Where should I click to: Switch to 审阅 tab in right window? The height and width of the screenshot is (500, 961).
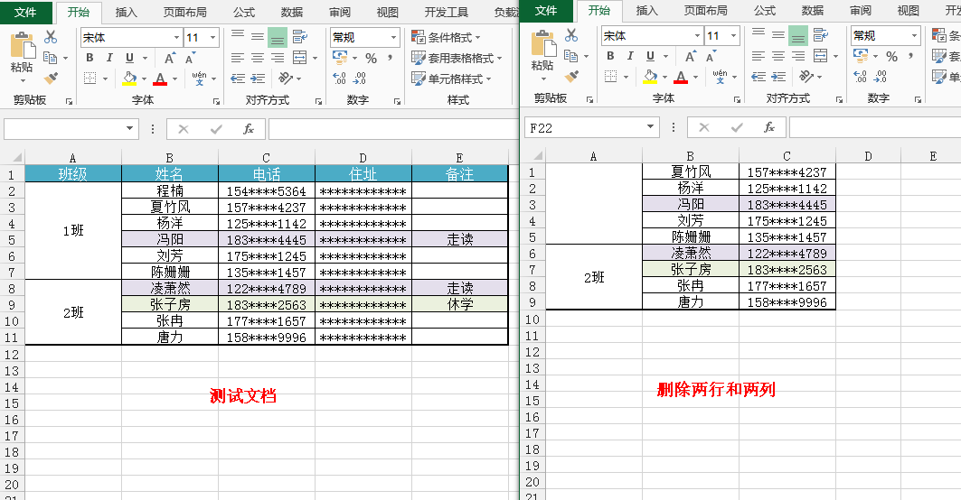point(861,11)
